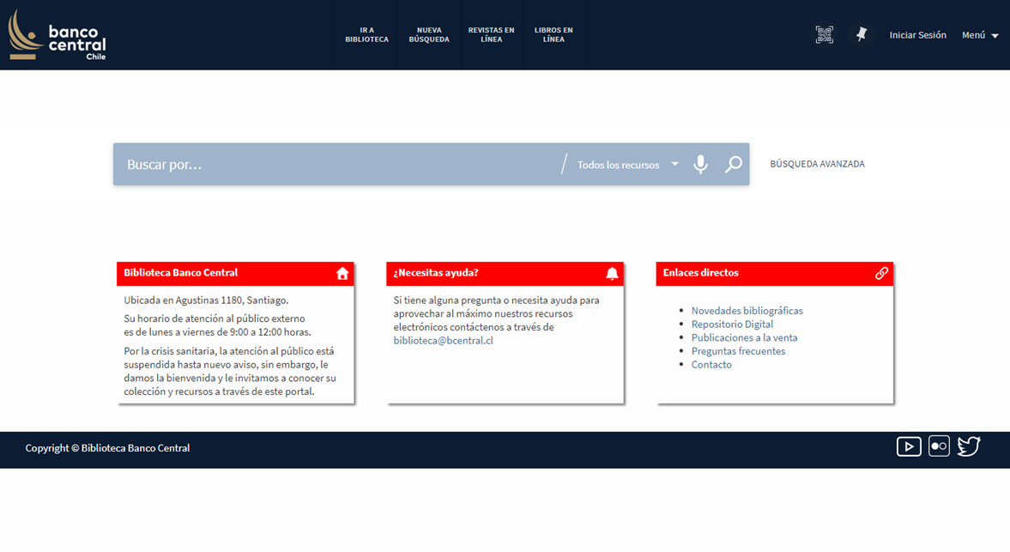Open the Flickr icon in footer
Viewport: 1010px width, 552px height.
pyautogui.click(x=939, y=446)
